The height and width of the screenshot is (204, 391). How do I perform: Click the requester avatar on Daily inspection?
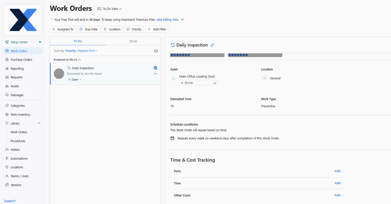pyautogui.click(x=59, y=73)
